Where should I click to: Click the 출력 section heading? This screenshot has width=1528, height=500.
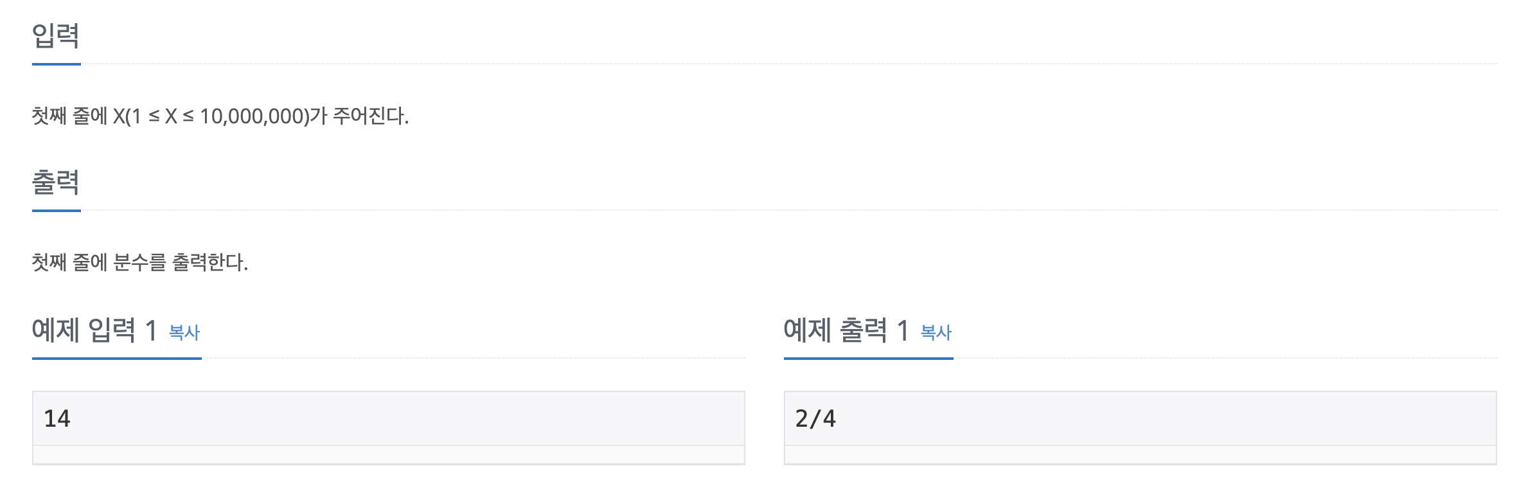click(56, 183)
